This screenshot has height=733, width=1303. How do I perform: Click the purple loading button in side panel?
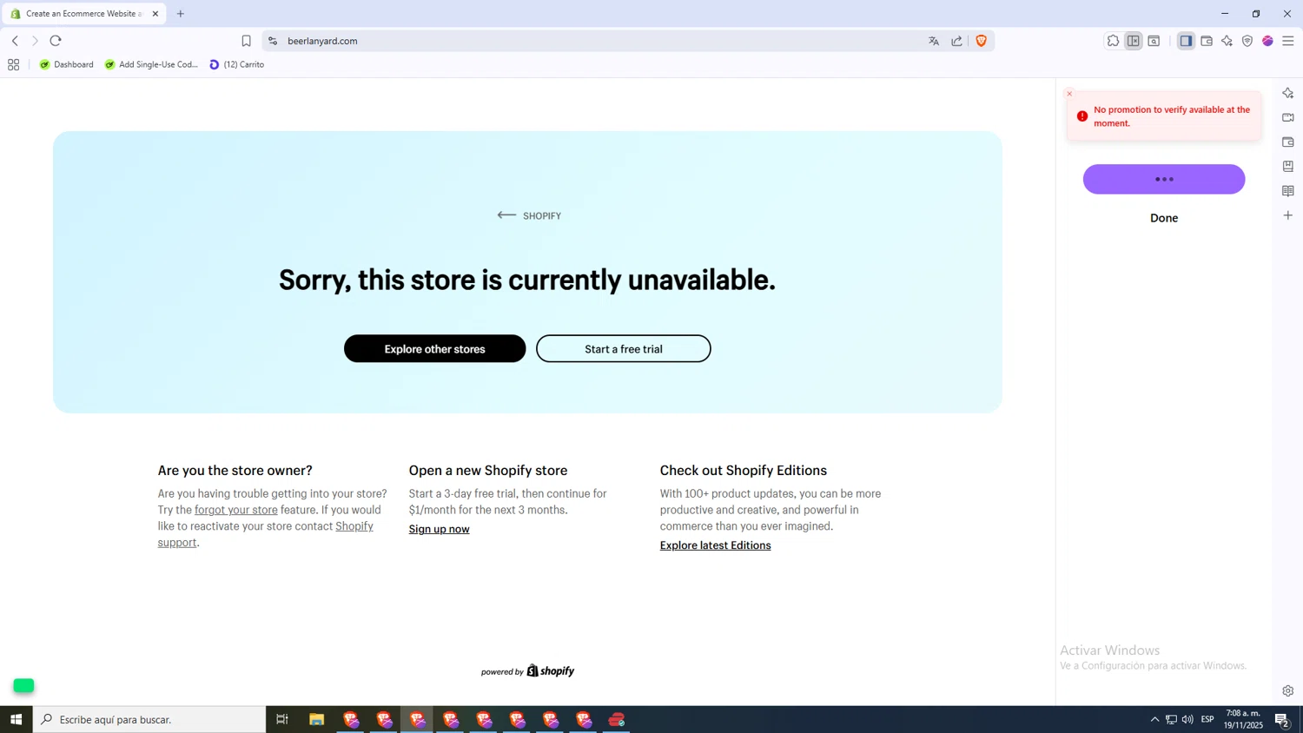(x=1164, y=179)
